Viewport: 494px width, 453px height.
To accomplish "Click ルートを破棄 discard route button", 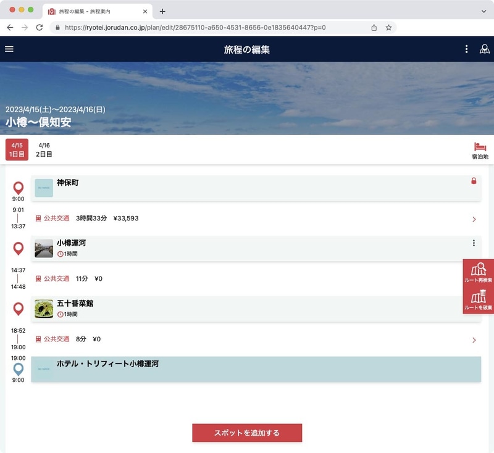I will [x=478, y=300].
